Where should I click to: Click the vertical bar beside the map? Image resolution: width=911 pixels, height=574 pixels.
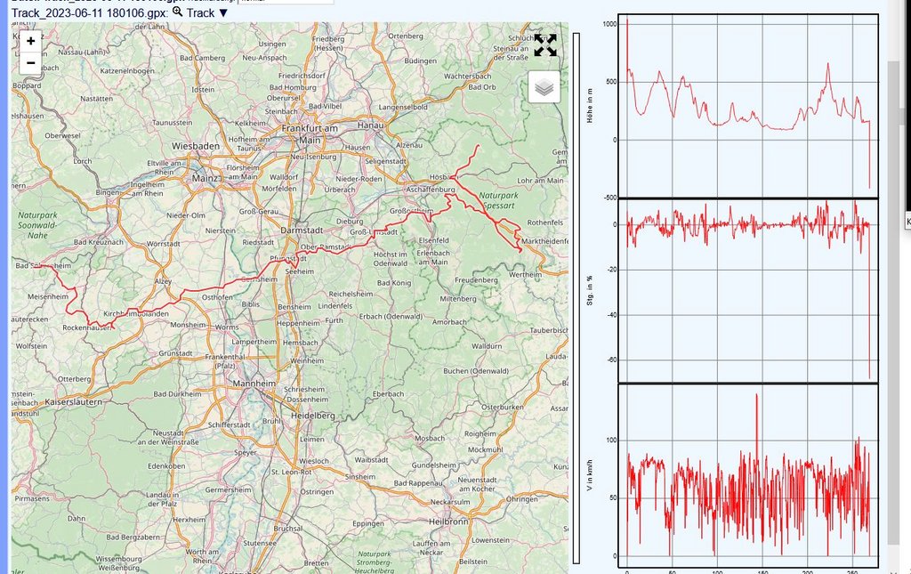tap(576, 298)
